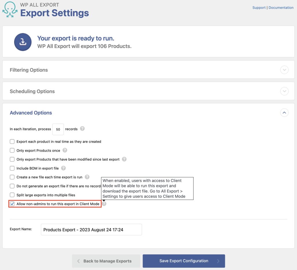Image resolution: width=297 pixels, height=270 pixels.
Task: Open the Documentation link
Action: (x=281, y=7)
